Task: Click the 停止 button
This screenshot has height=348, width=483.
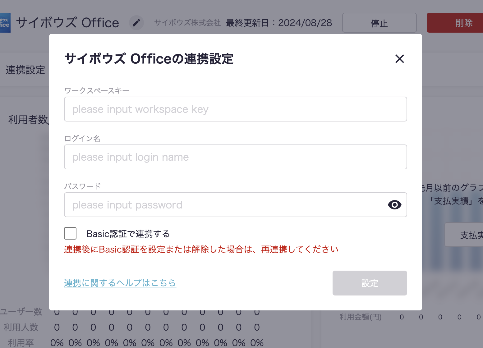Action: [379, 23]
